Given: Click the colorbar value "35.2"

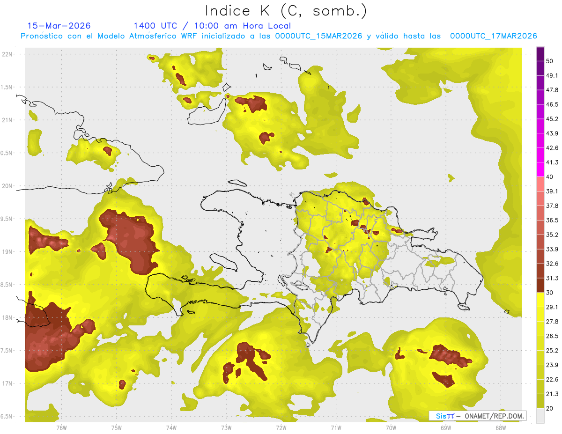Looking at the screenshot, I should [x=552, y=235].
